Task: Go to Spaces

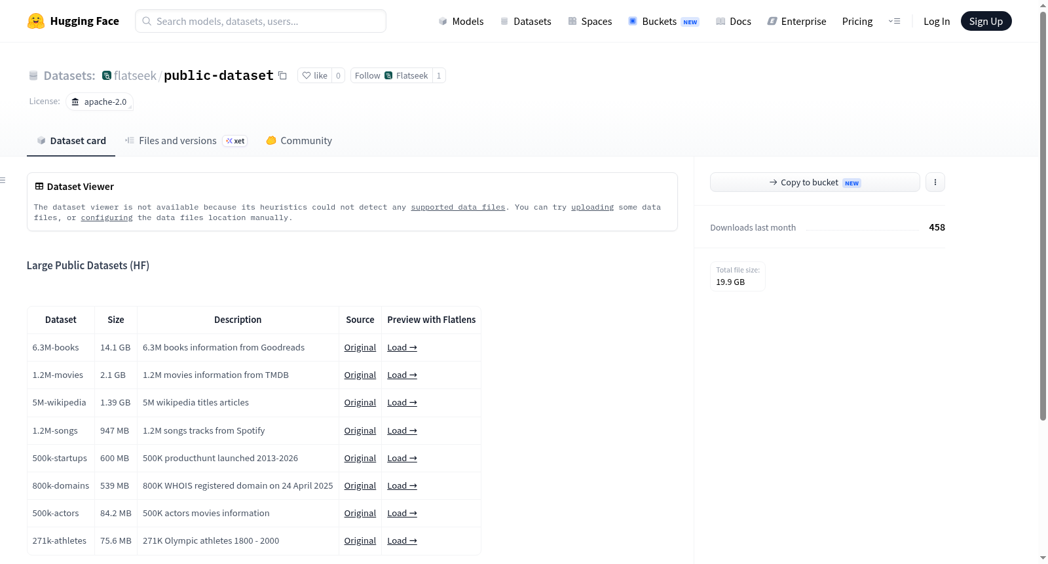Action: pos(590,21)
